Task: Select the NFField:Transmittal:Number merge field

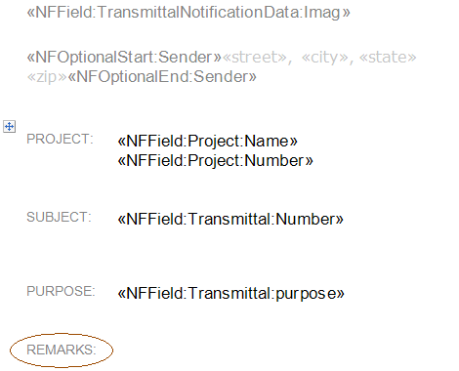Action: (x=230, y=219)
